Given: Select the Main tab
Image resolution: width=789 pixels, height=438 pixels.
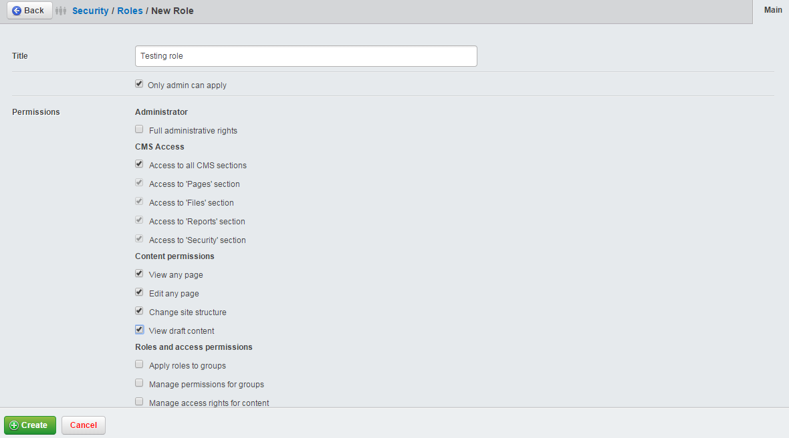Looking at the screenshot, I should pyautogui.click(x=773, y=10).
